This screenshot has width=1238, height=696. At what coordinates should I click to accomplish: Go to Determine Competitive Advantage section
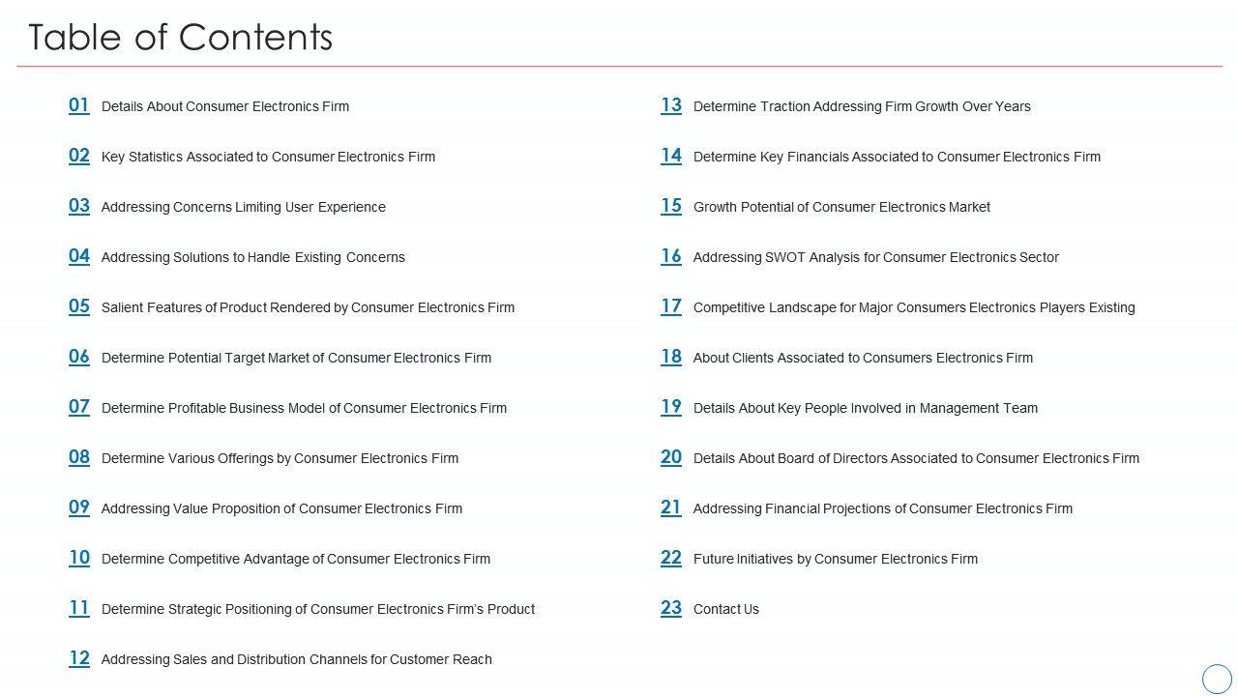pos(295,559)
